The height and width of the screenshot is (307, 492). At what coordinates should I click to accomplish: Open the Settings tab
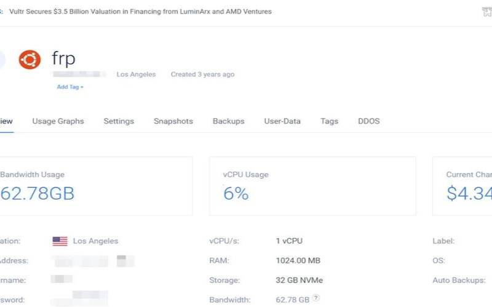point(119,121)
